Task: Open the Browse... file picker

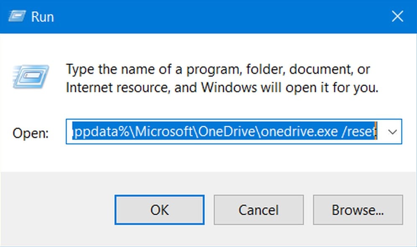Action: (x=357, y=210)
